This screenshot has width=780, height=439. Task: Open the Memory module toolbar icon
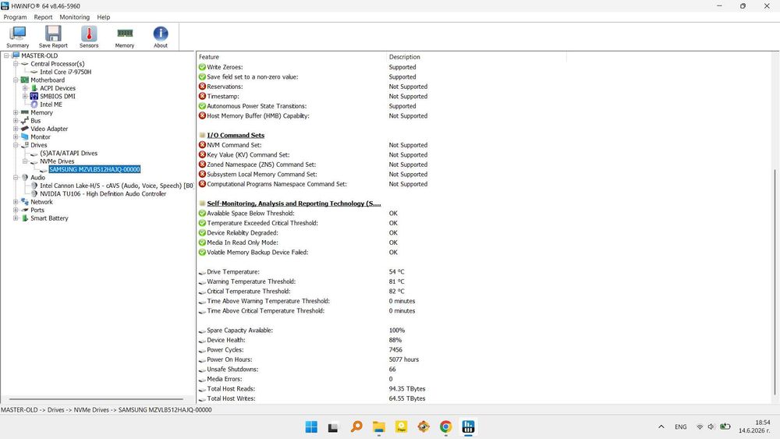(x=125, y=37)
